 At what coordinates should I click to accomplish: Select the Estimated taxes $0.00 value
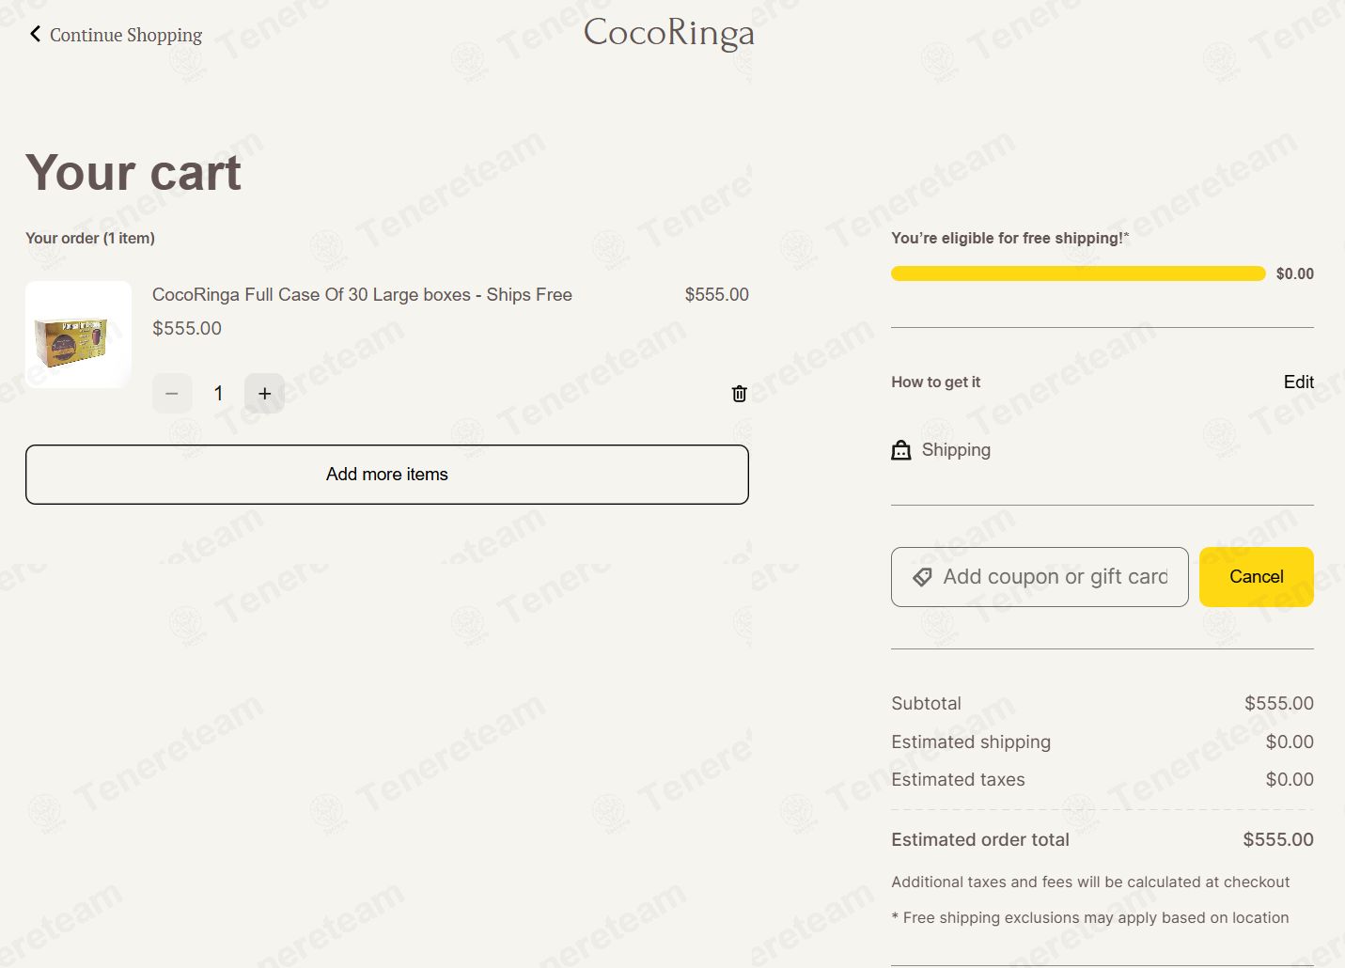[x=1290, y=779]
